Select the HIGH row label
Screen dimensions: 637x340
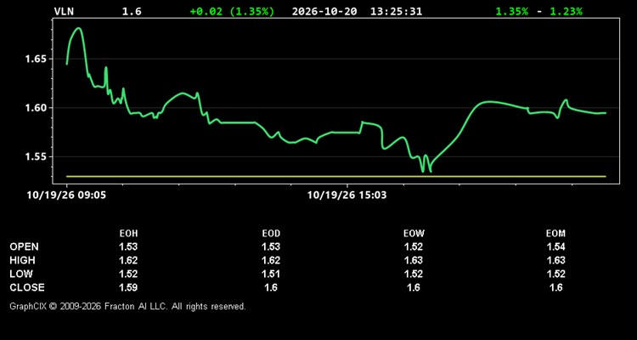tap(22, 260)
